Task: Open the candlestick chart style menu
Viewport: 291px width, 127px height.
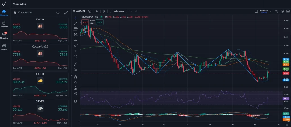Action: click(104, 11)
